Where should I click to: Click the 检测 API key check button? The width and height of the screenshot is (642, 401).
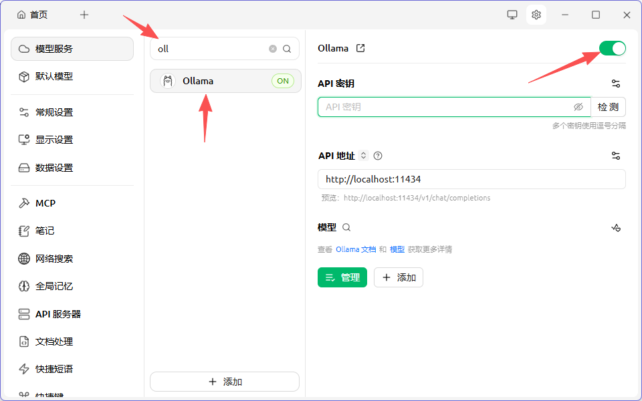click(x=608, y=107)
